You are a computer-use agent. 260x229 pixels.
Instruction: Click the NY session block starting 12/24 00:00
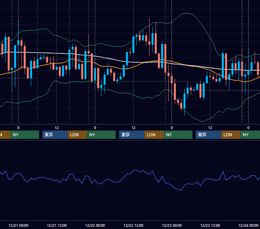pos(250,135)
